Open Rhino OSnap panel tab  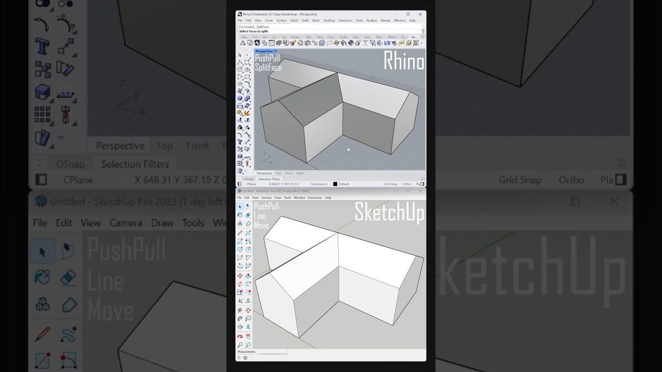click(249, 179)
